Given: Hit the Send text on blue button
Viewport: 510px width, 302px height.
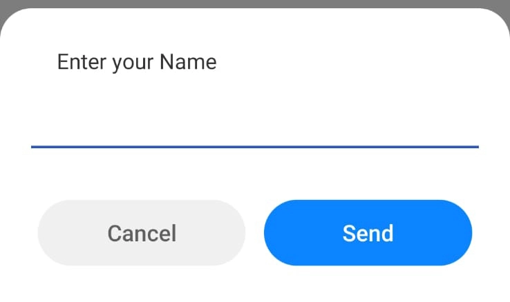Looking at the screenshot, I should tap(368, 233).
